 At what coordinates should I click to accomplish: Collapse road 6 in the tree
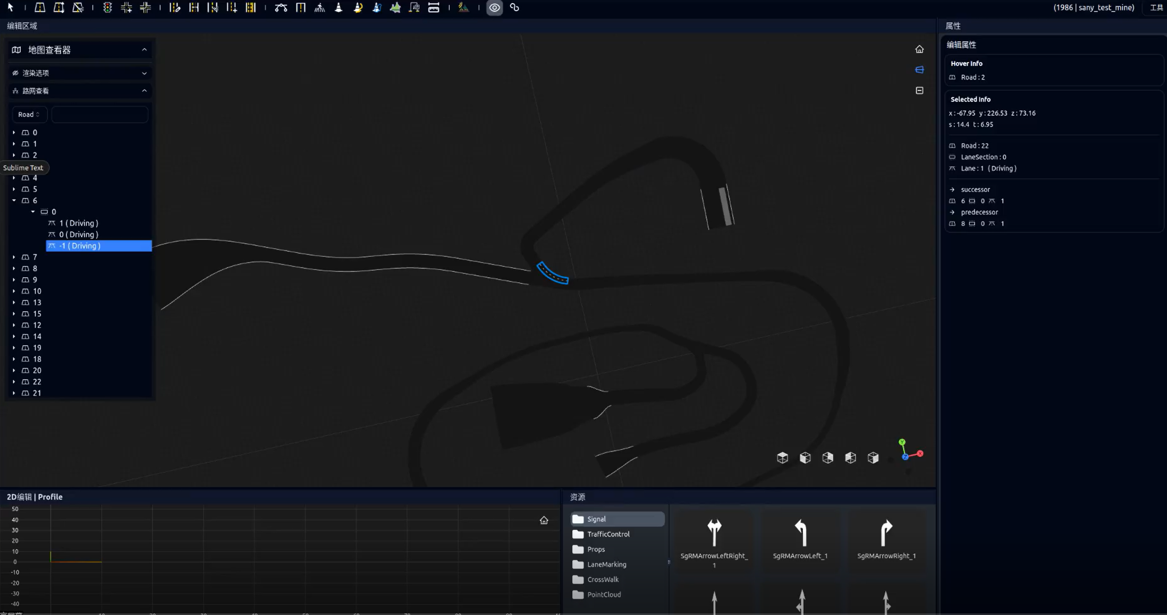point(14,200)
